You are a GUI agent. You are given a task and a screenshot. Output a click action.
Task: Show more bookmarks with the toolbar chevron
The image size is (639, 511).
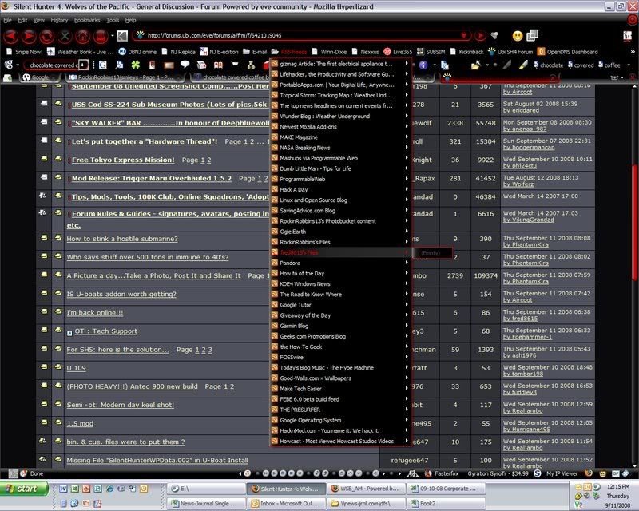point(633,52)
